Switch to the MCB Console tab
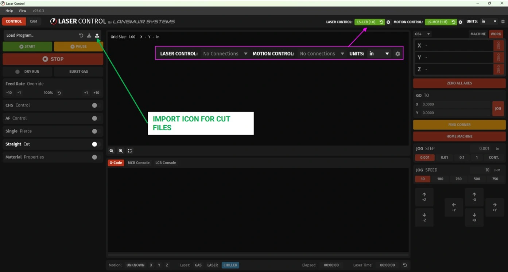The width and height of the screenshot is (508, 272). (139, 163)
